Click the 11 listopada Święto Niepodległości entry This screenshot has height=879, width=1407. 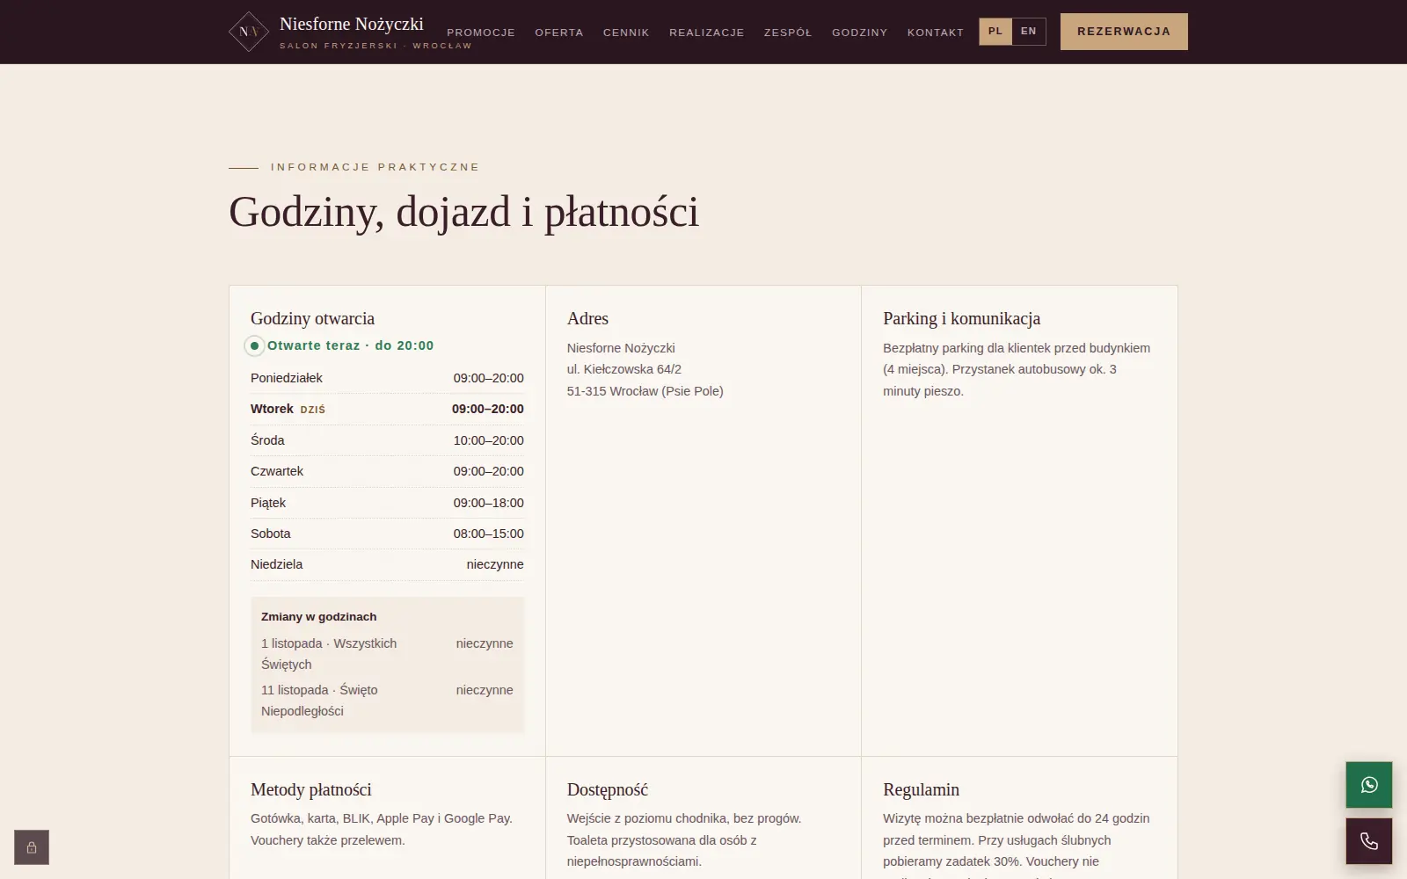coord(387,701)
